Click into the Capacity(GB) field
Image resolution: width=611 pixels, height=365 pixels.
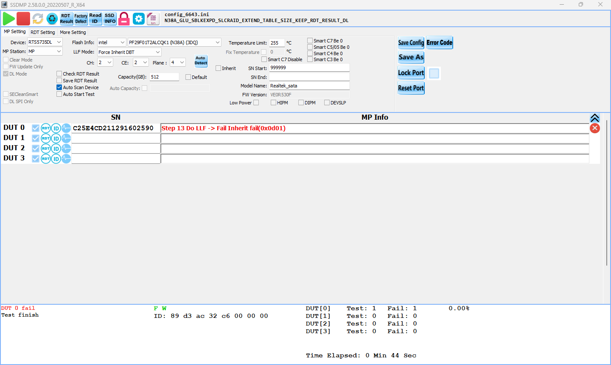tap(164, 77)
